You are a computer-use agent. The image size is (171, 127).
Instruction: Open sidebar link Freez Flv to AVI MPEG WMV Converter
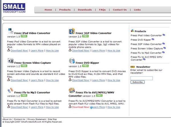pos(146,58)
